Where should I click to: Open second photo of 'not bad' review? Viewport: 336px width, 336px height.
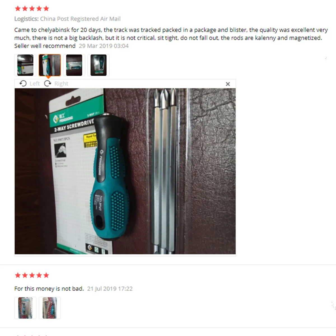[50, 308]
